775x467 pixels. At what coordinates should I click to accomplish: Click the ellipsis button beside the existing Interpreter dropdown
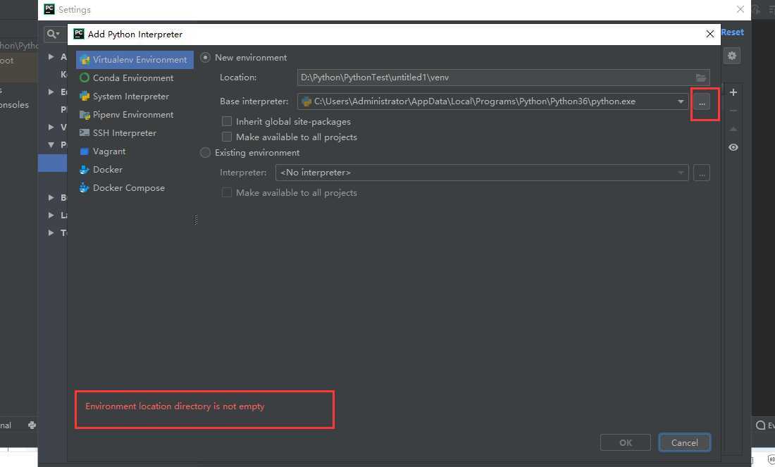pyautogui.click(x=702, y=173)
